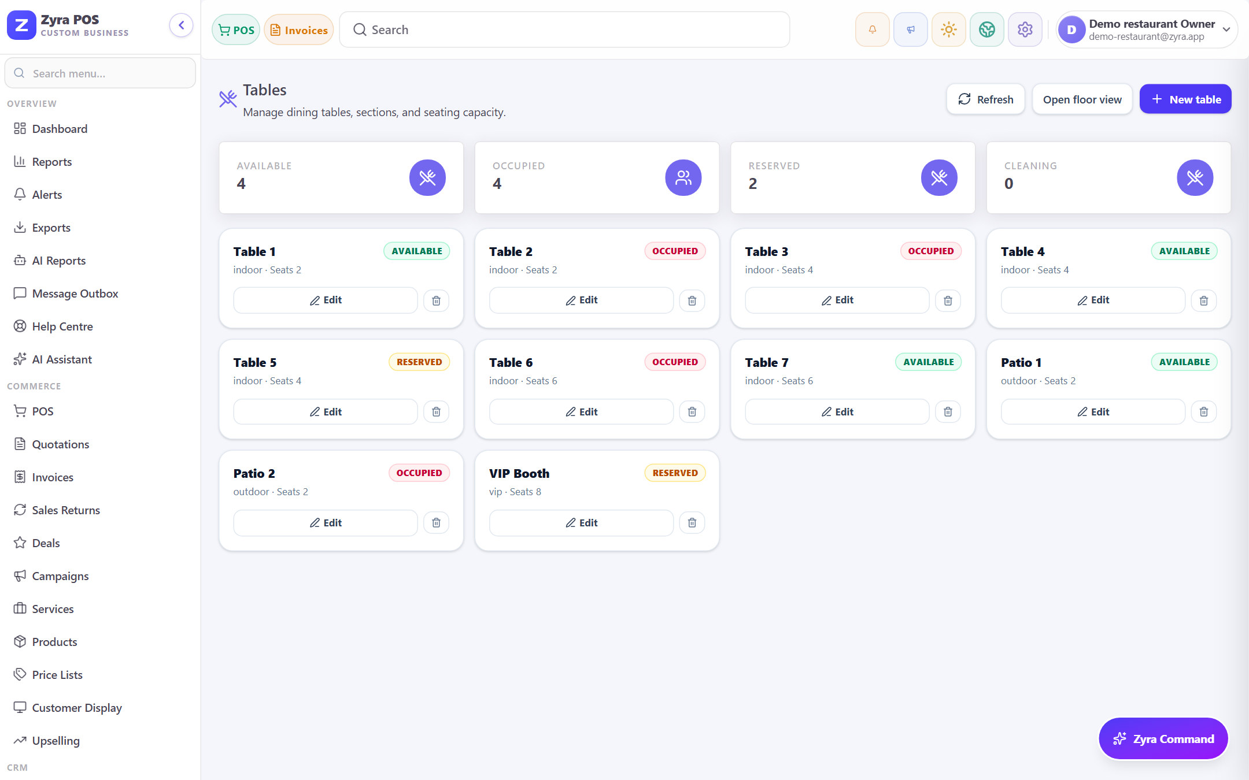Delete Table 1 with its trash icon
The height and width of the screenshot is (780, 1249).
coord(436,300)
